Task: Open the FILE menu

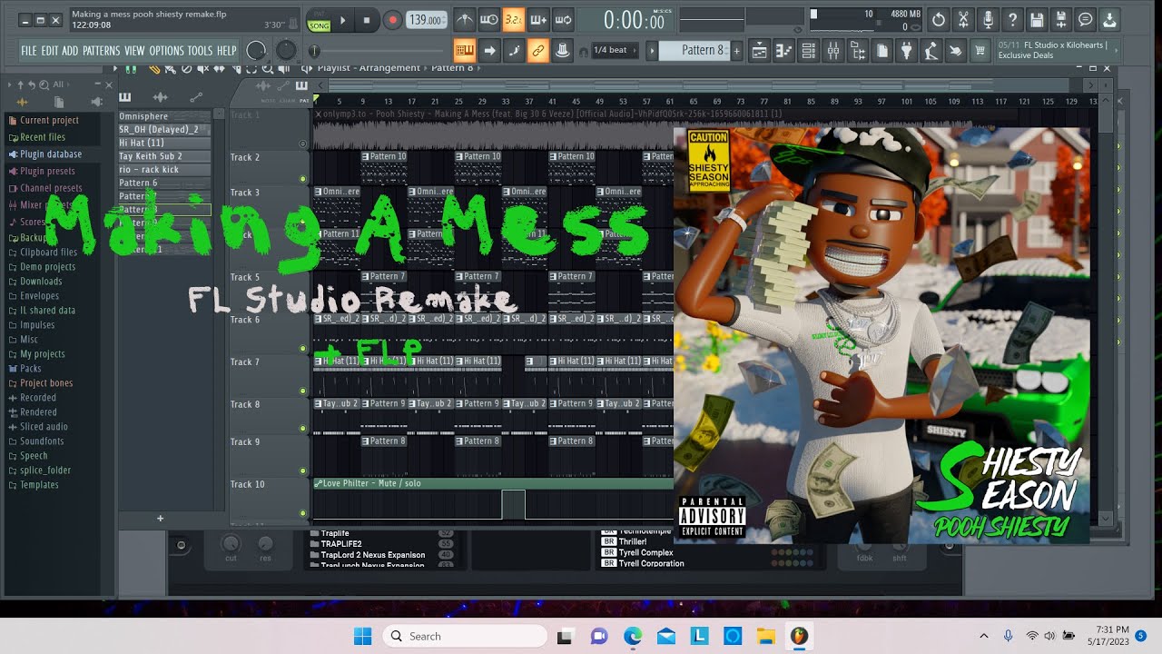Action: click(29, 51)
